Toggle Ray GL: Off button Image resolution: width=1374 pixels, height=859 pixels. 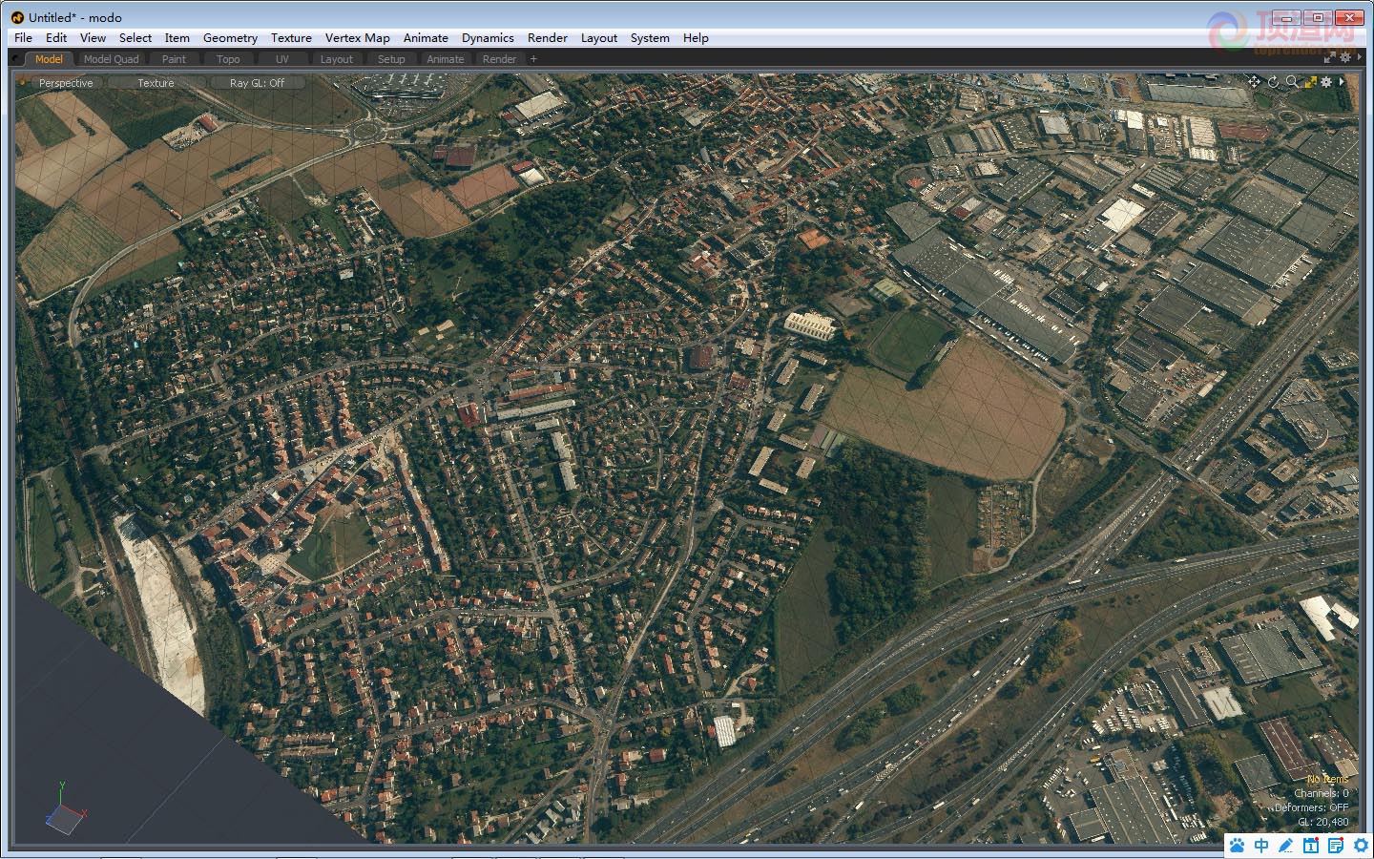point(257,83)
